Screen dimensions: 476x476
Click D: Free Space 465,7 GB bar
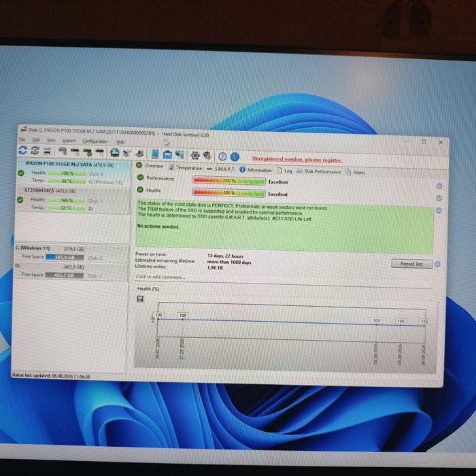(64, 275)
